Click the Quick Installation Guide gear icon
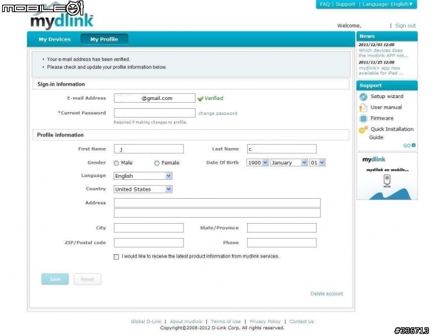433x336 pixels. tap(363, 130)
